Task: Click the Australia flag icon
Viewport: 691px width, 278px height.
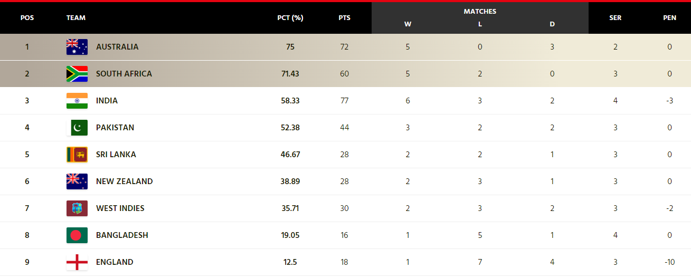Action: tap(77, 47)
